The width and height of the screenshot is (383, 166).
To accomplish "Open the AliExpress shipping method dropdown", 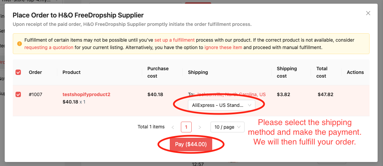I will (222, 105).
